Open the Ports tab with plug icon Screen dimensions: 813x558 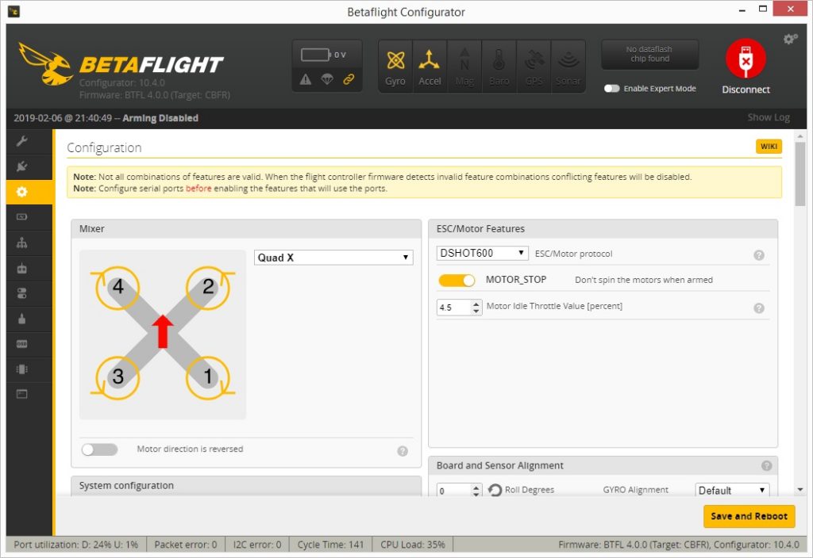(21, 166)
